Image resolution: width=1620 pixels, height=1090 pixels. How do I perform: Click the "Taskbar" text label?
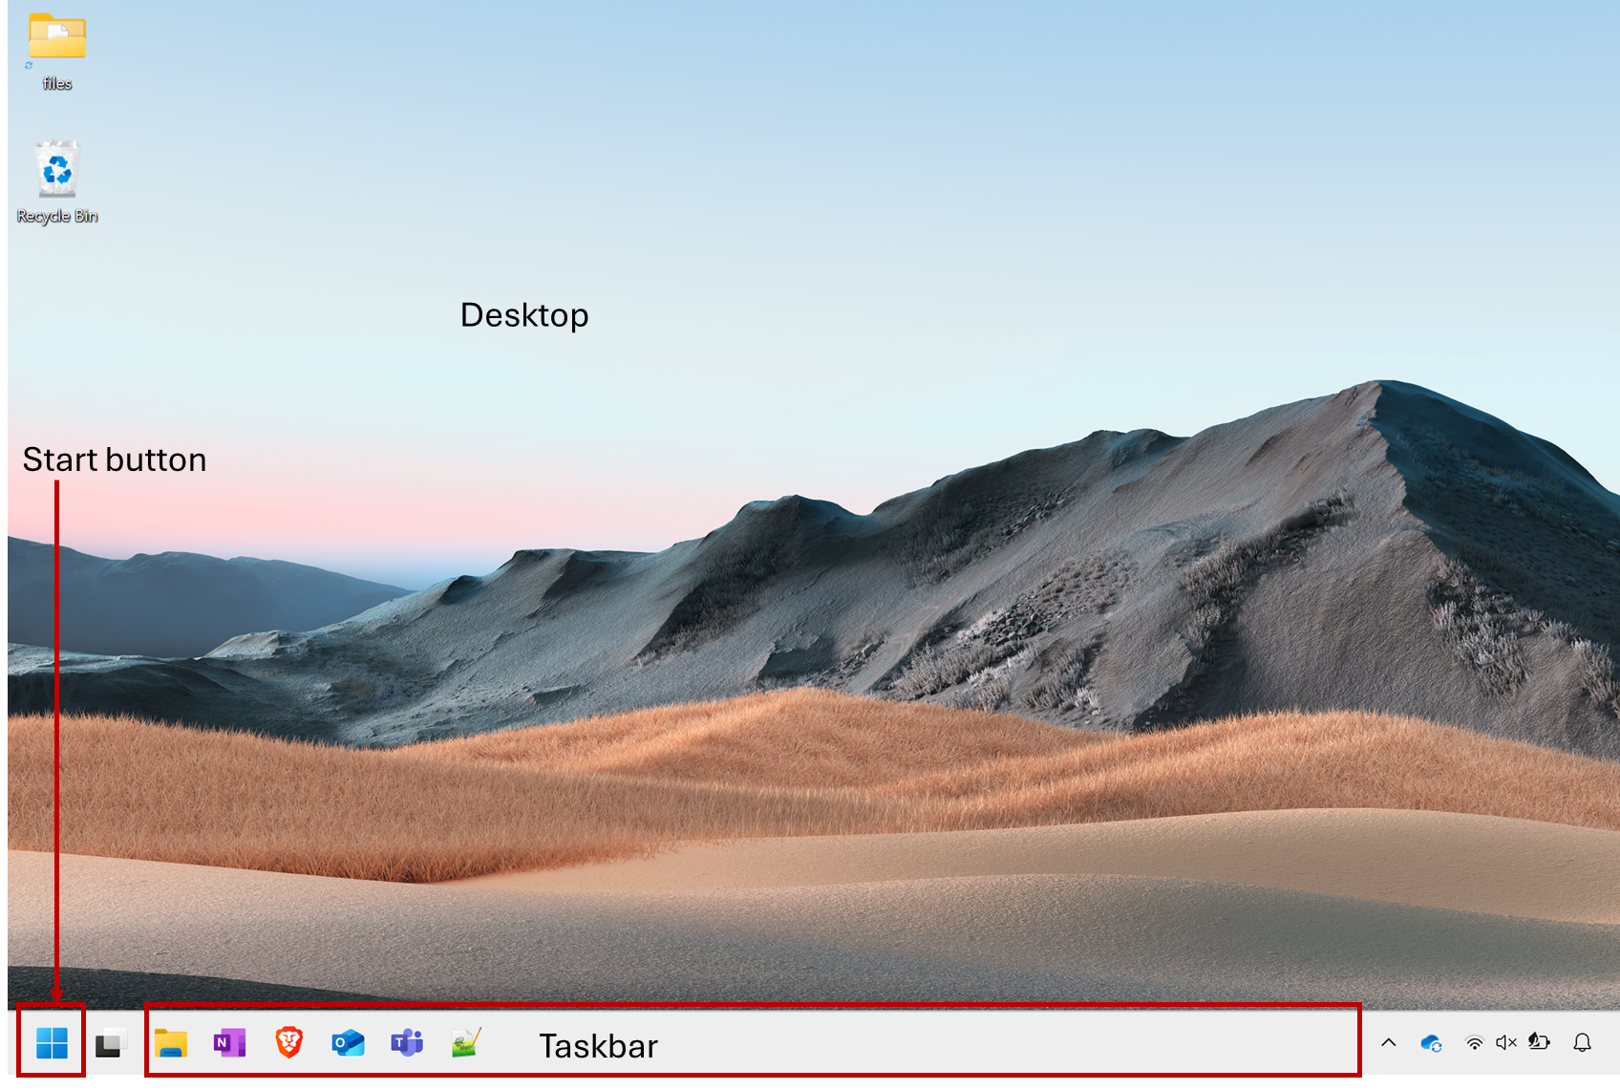pos(598,1046)
